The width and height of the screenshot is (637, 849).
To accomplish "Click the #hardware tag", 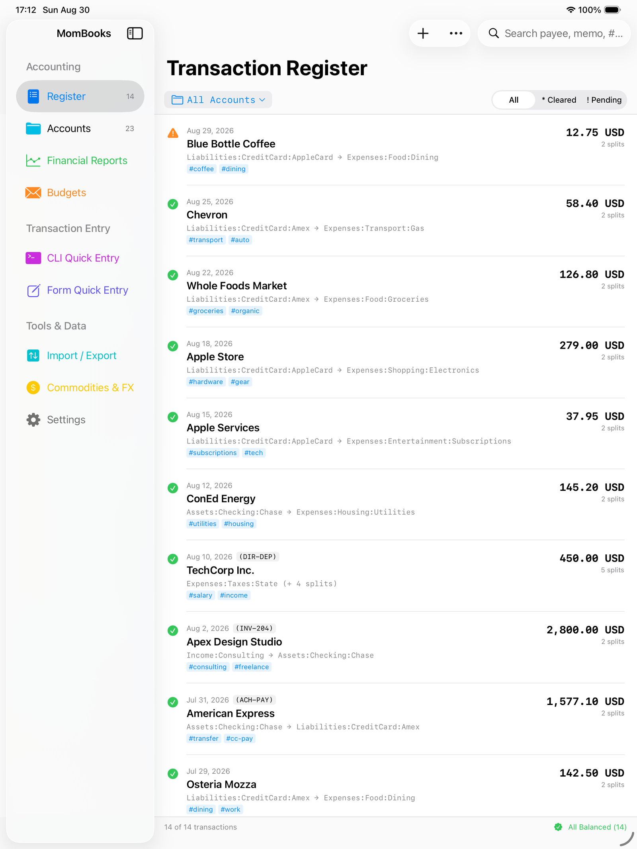I will click(x=206, y=382).
